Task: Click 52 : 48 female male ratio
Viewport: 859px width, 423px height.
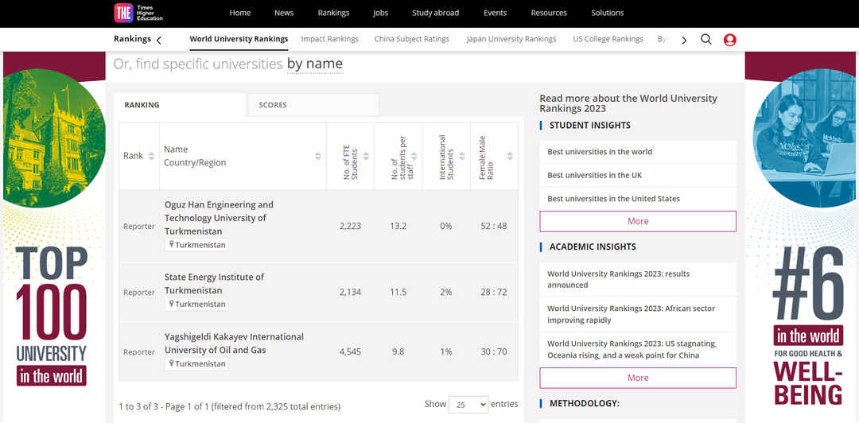Action: click(x=494, y=226)
